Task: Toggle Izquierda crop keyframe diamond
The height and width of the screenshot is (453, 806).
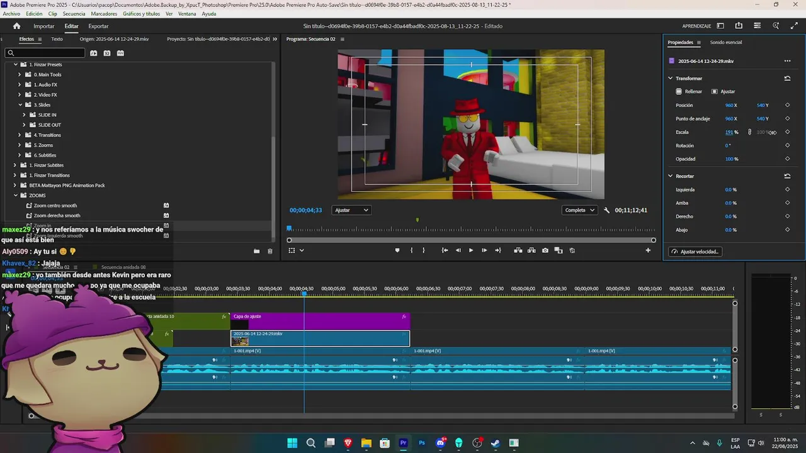Action: coord(787,189)
